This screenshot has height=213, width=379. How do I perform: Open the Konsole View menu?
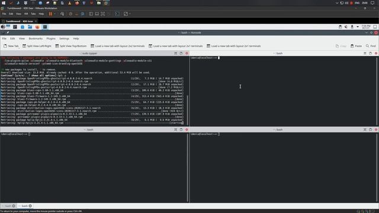(x=22, y=38)
